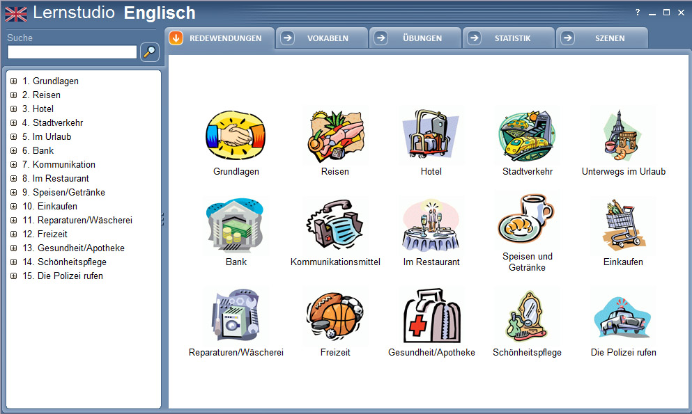The width and height of the screenshot is (692, 414).
Task: Open the Reisen sunbather icon
Action: click(335, 136)
